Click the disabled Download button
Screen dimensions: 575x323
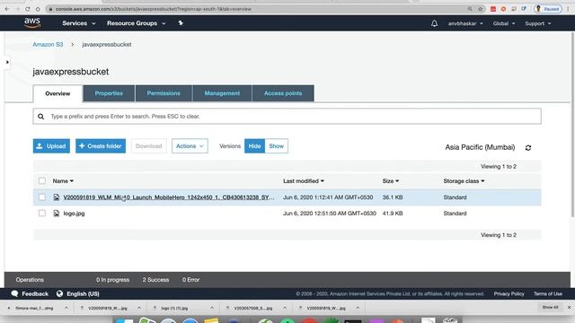[x=148, y=145]
